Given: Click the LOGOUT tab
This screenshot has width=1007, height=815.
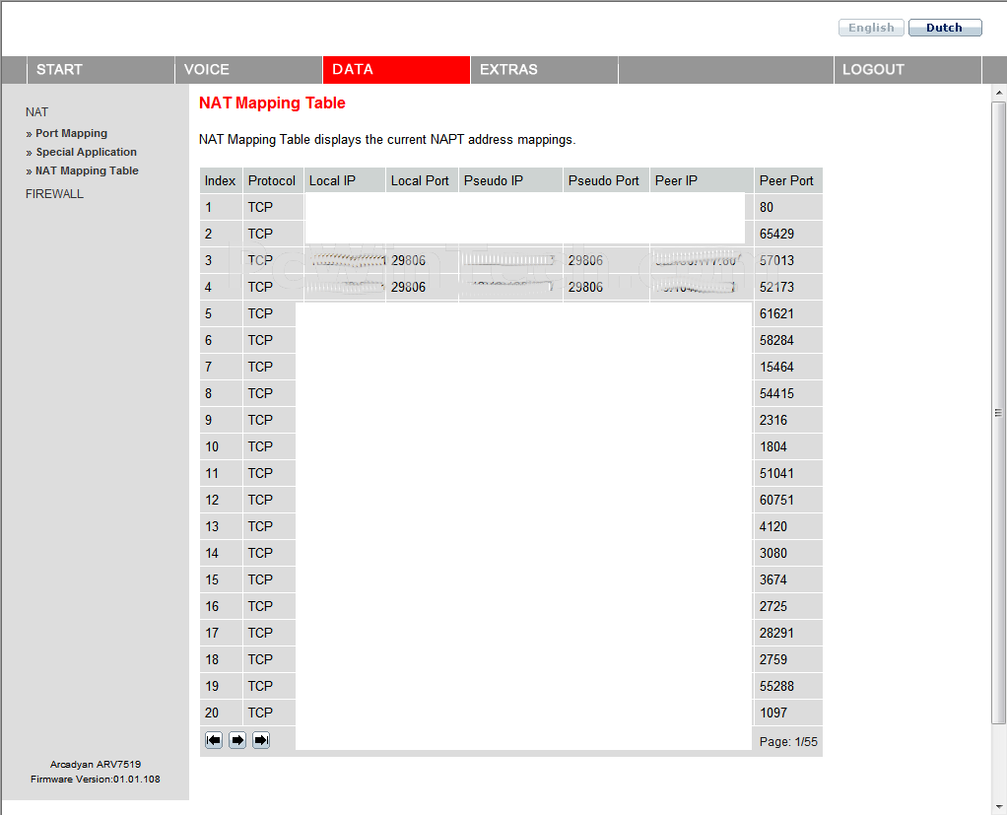Looking at the screenshot, I should [x=906, y=69].
